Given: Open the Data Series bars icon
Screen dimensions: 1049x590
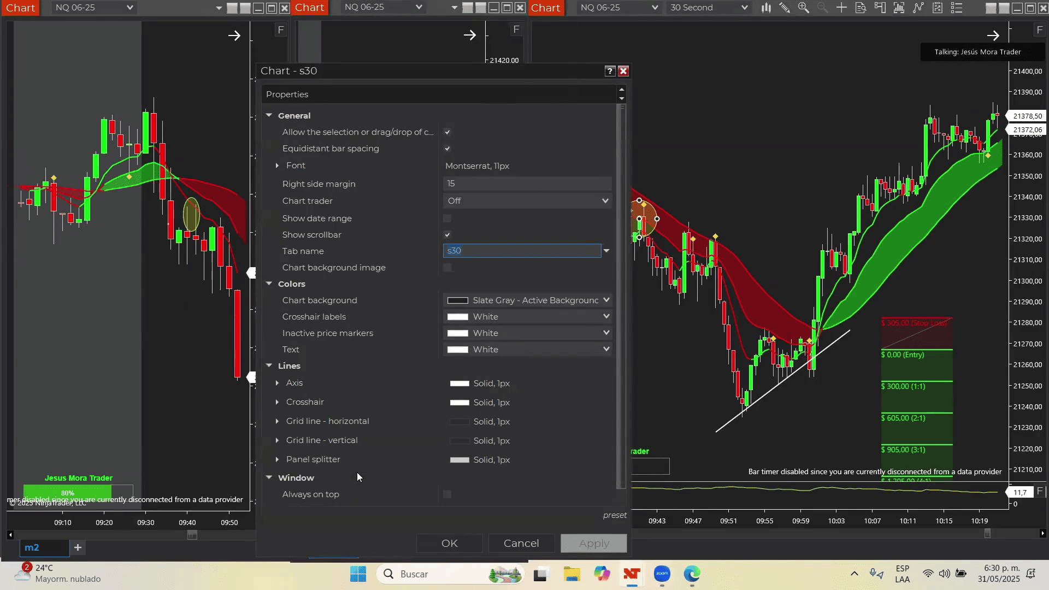Looking at the screenshot, I should click(x=899, y=8).
